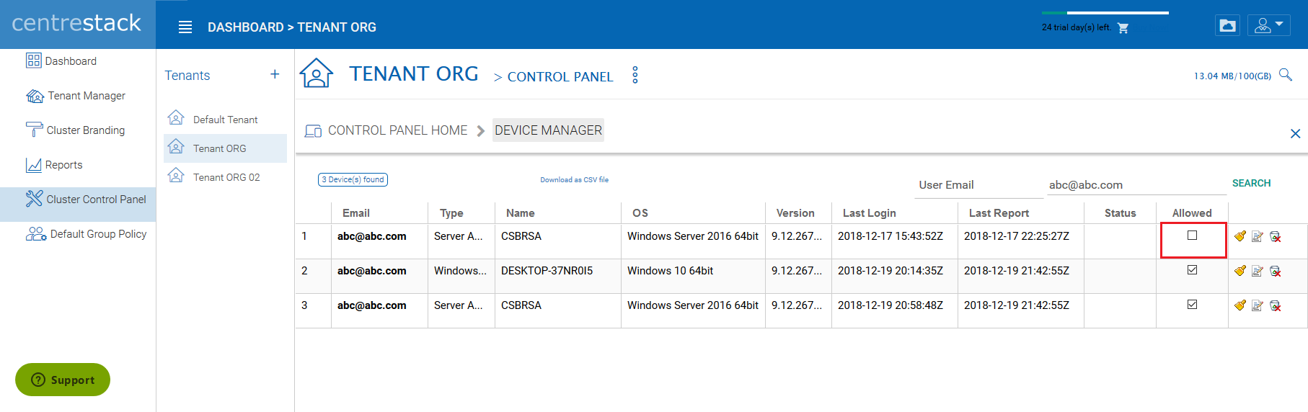The height and width of the screenshot is (412, 1308).
Task: Click edit icon for DESKTOP-37NR0I5 row
Action: point(1258,271)
